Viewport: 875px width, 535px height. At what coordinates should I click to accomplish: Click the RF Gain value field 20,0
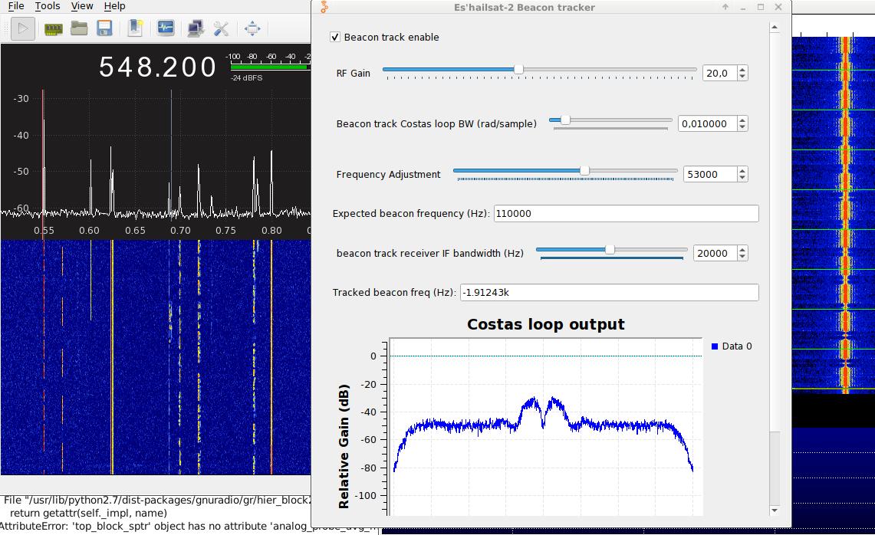click(x=719, y=73)
